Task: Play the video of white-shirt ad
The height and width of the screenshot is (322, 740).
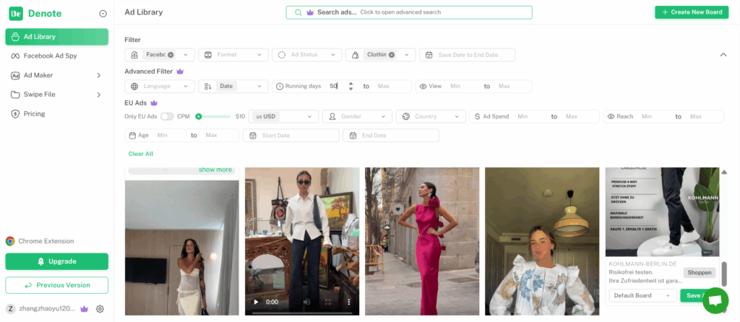Action: click(x=257, y=302)
